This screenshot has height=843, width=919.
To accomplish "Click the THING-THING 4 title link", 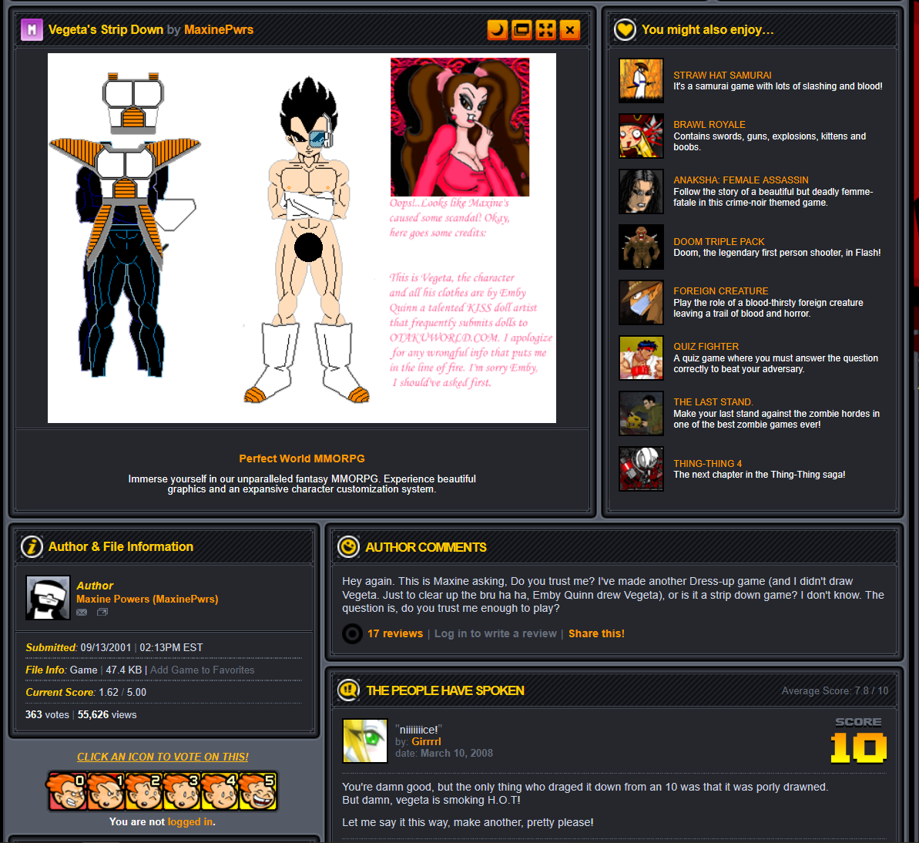I will tap(707, 463).
